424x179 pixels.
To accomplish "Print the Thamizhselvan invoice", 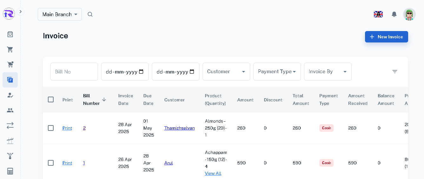I will [x=67, y=128].
